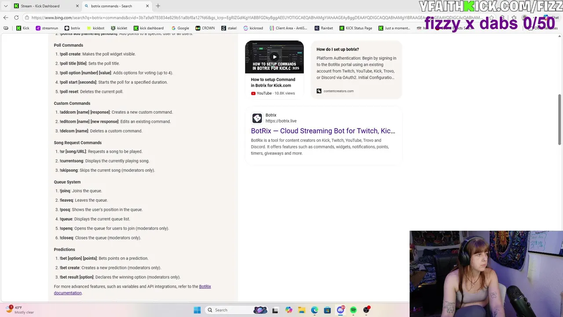Open Microsoft Store from the taskbar
563x317 pixels.
pyautogui.click(x=327, y=310)
